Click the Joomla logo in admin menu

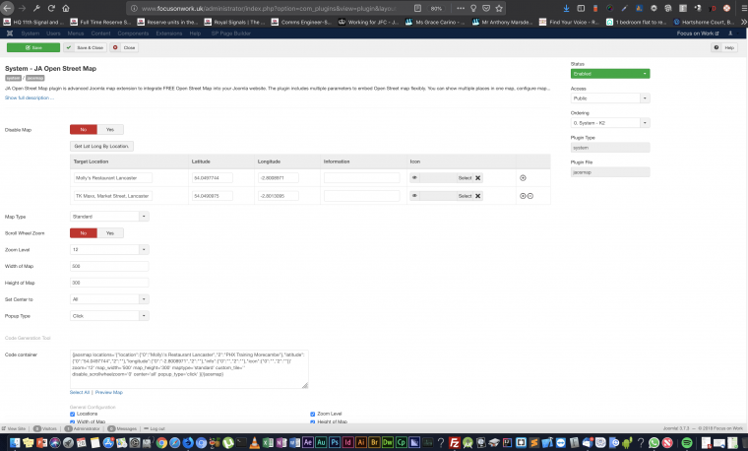(10, 33)
